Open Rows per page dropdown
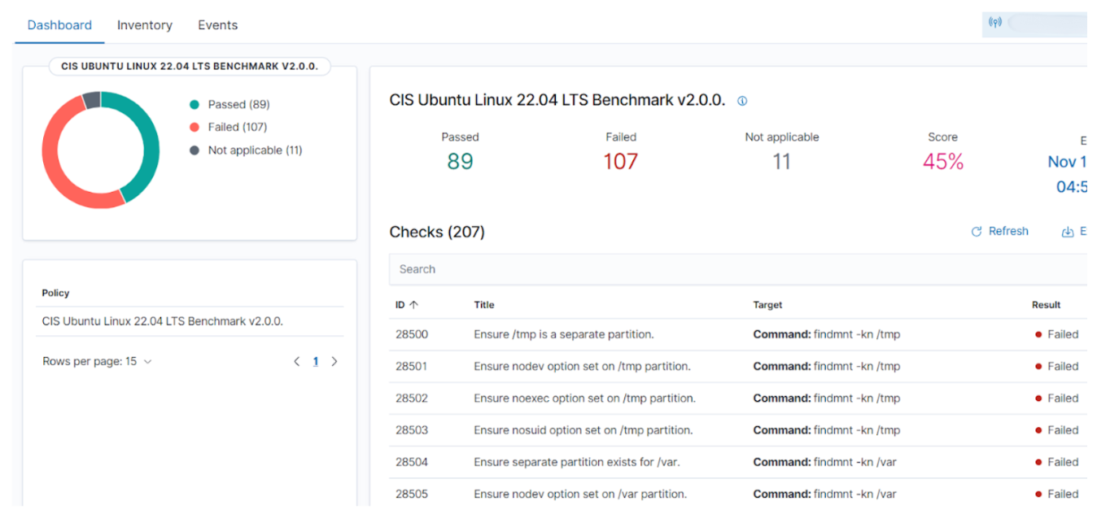This screenshot has width=1097, height=527. tap(97, 361)
